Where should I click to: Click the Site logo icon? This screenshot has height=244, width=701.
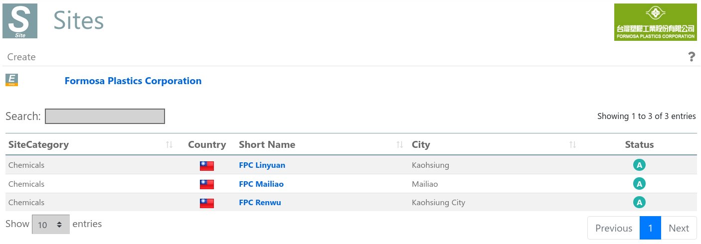tap(20, 21)
